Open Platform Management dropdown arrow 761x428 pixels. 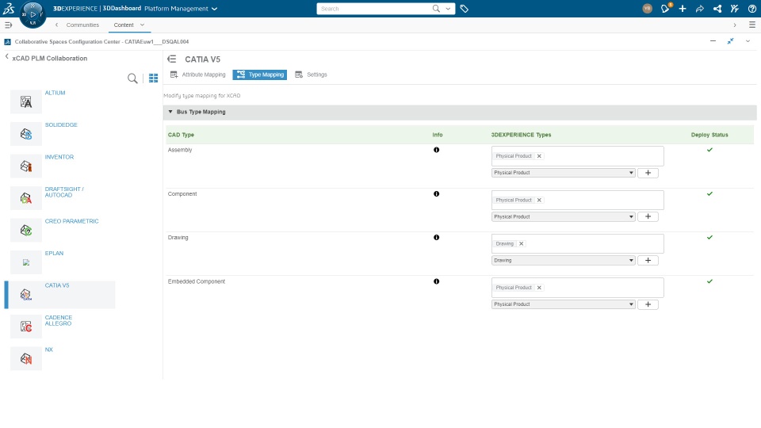[x=215, y=9]
